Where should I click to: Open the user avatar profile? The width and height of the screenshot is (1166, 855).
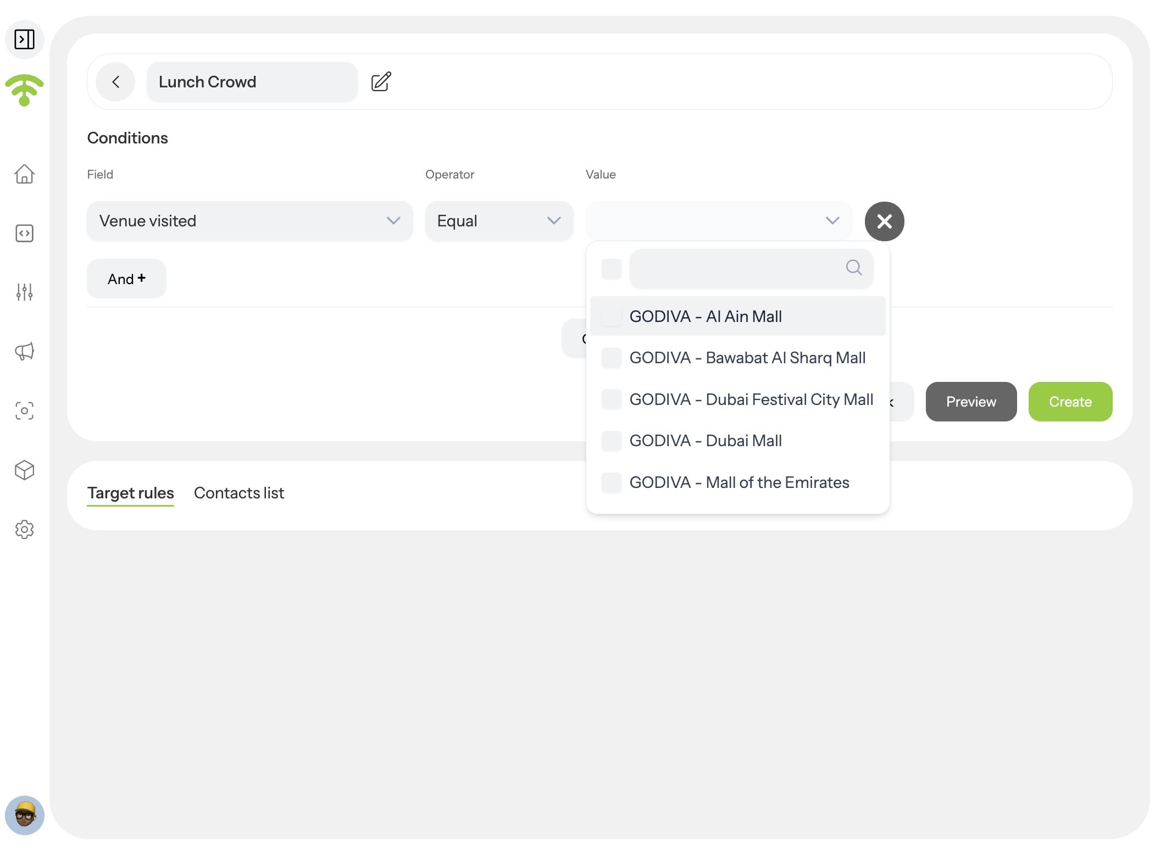click(25, 815)
